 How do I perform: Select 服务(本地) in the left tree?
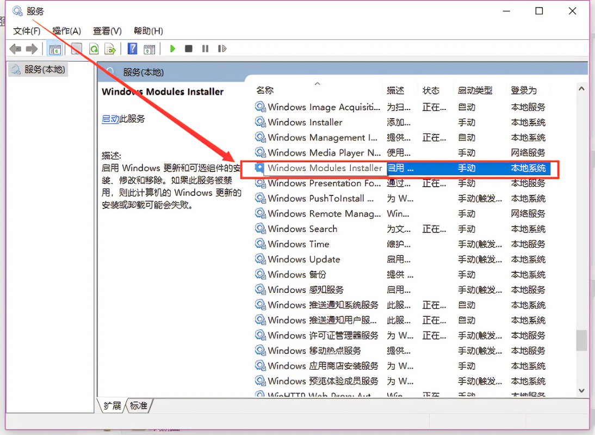click(45, 70)
